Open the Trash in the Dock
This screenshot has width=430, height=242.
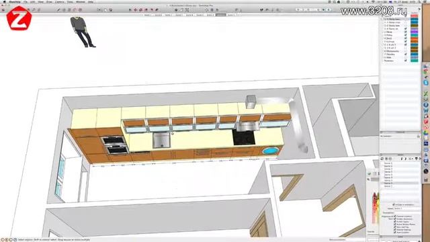pyautogui.click(x=426, y=179)
